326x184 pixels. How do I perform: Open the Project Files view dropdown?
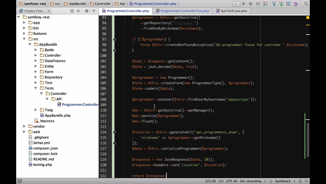coord(34,11)
